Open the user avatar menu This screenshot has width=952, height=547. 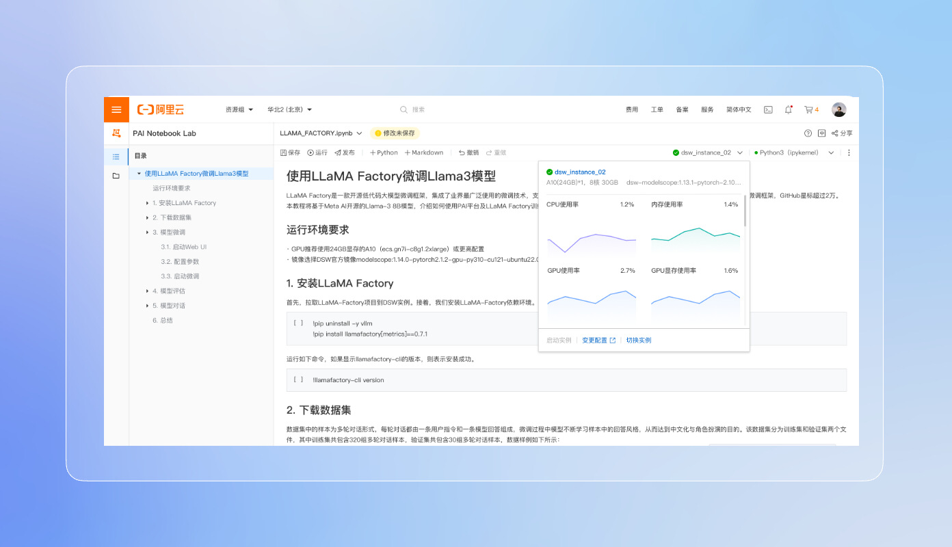click(x=839, y=109)
